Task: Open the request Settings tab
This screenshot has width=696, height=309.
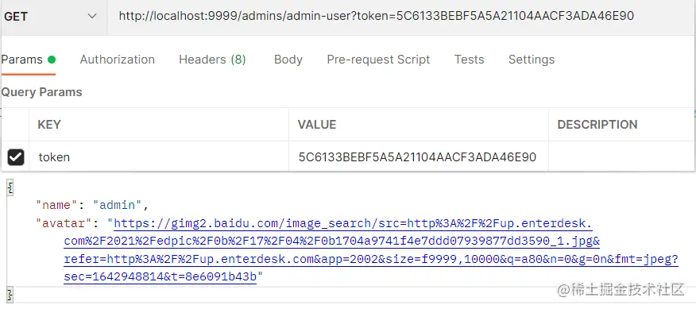Action: click(532, 60)
